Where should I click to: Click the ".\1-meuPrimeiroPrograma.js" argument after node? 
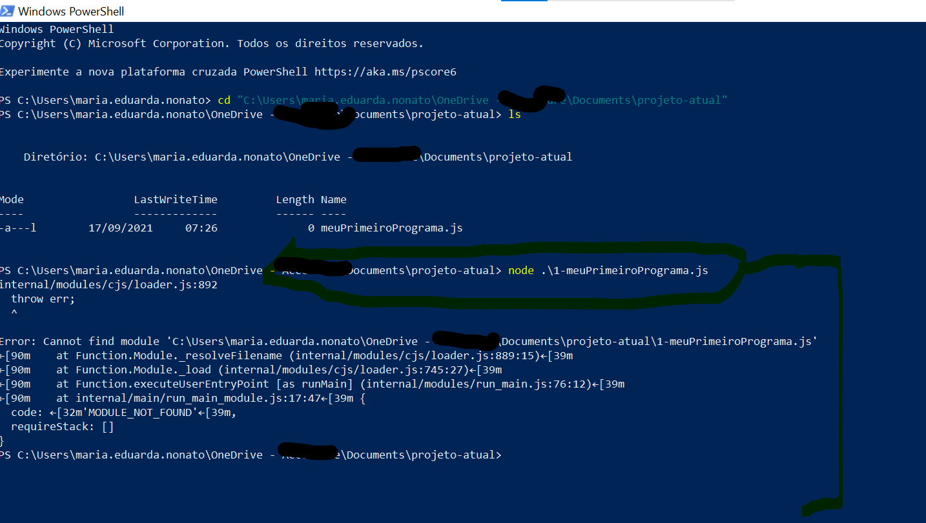tap(624, 271)
